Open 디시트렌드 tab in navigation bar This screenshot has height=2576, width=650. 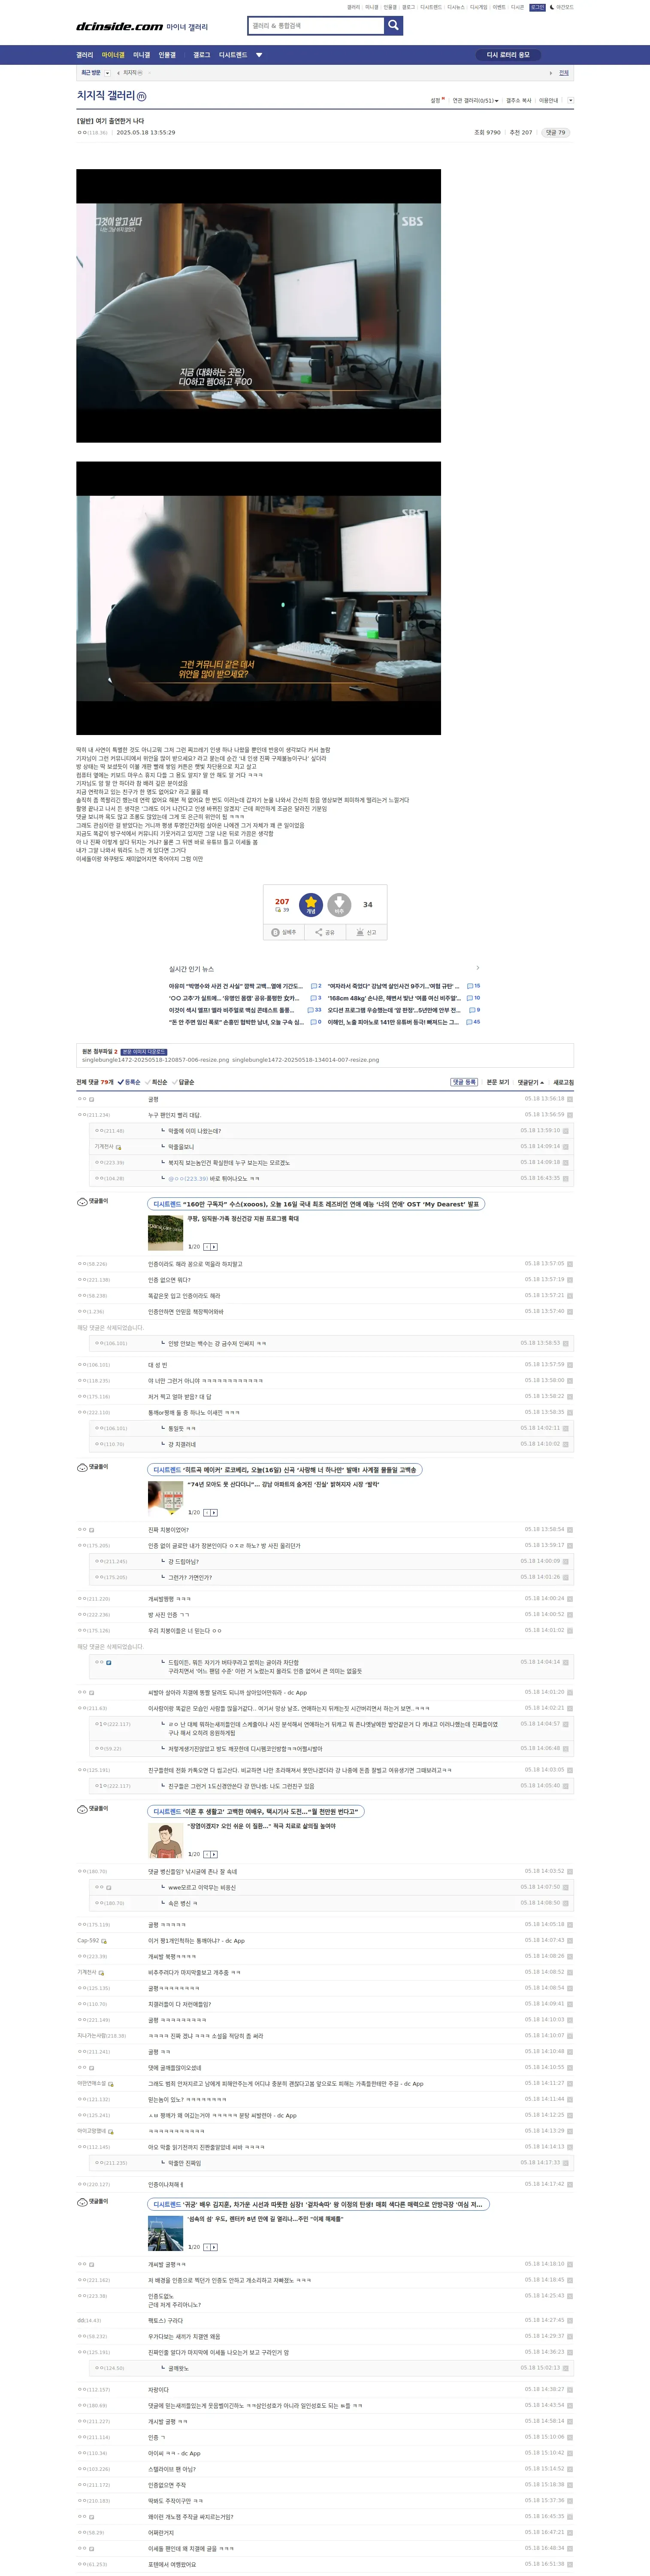pos(233,55)
